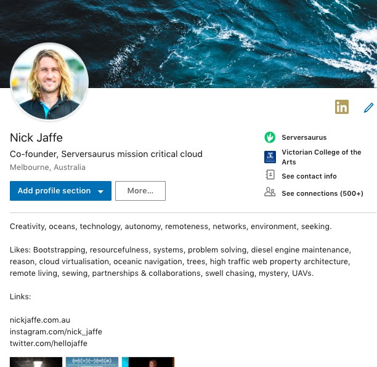Click the Melbourne, Australia location text
The width and height of the screenshot is (377, 367).
pos(47,167)
